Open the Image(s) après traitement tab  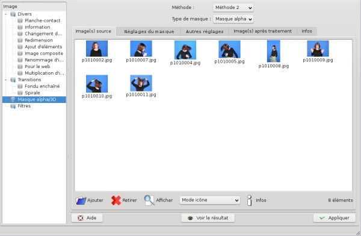(x=262, y=31)
